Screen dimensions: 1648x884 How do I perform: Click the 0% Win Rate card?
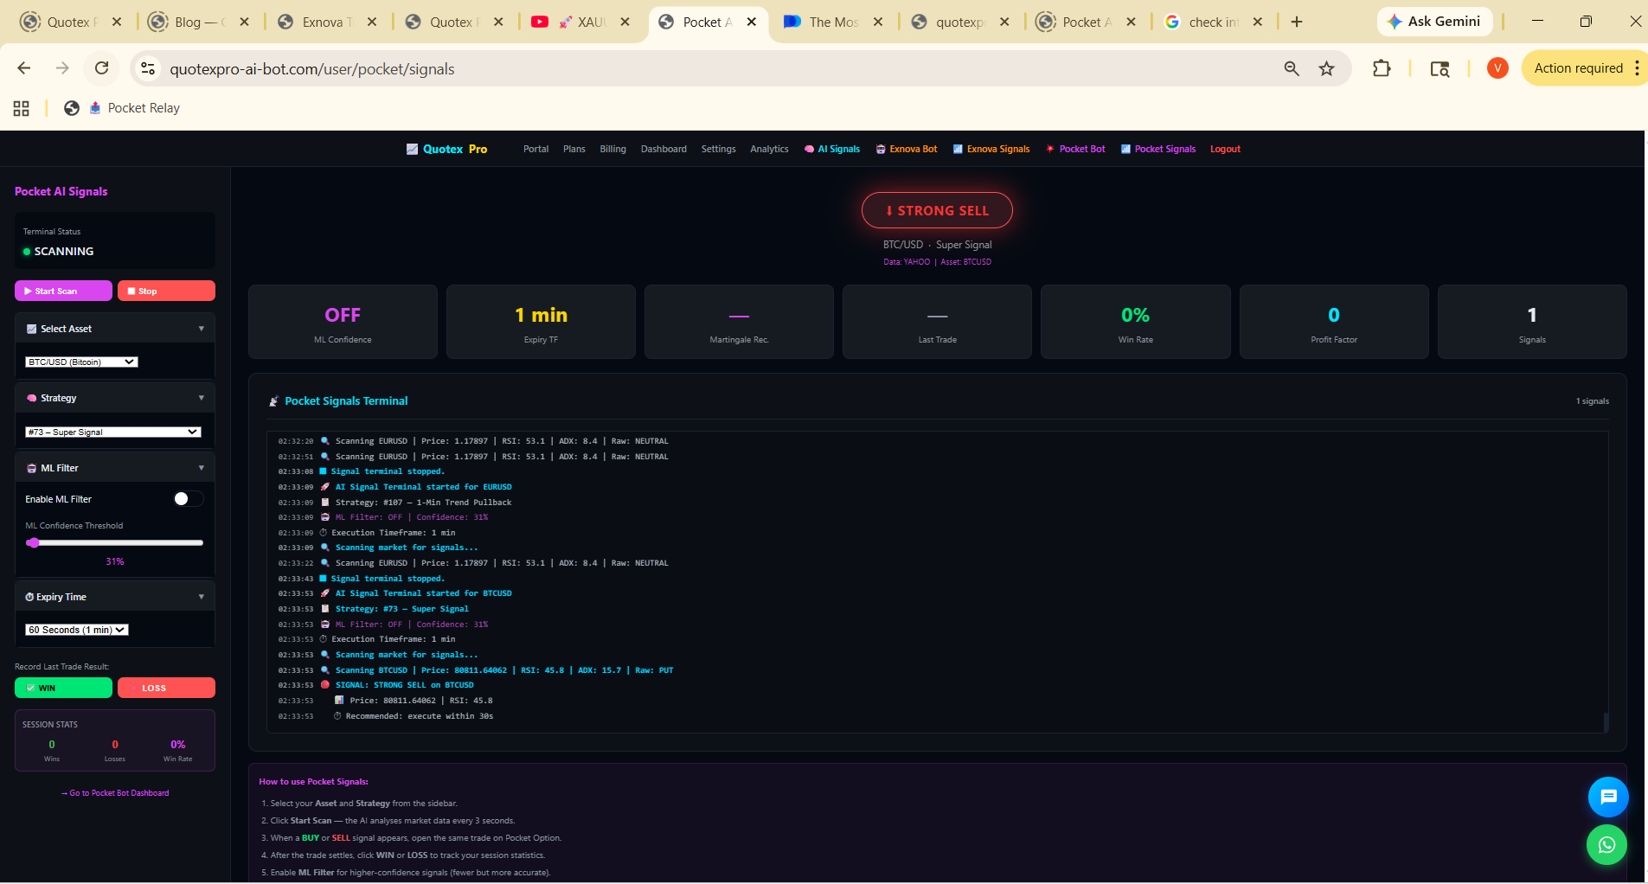tap(1135, 322)
